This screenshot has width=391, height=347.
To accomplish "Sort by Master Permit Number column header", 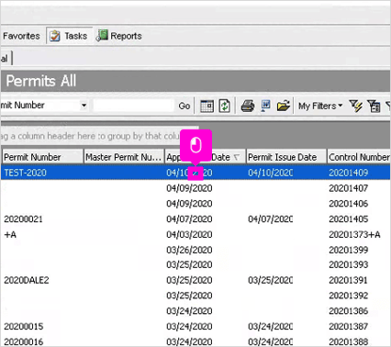I will 124,157.
